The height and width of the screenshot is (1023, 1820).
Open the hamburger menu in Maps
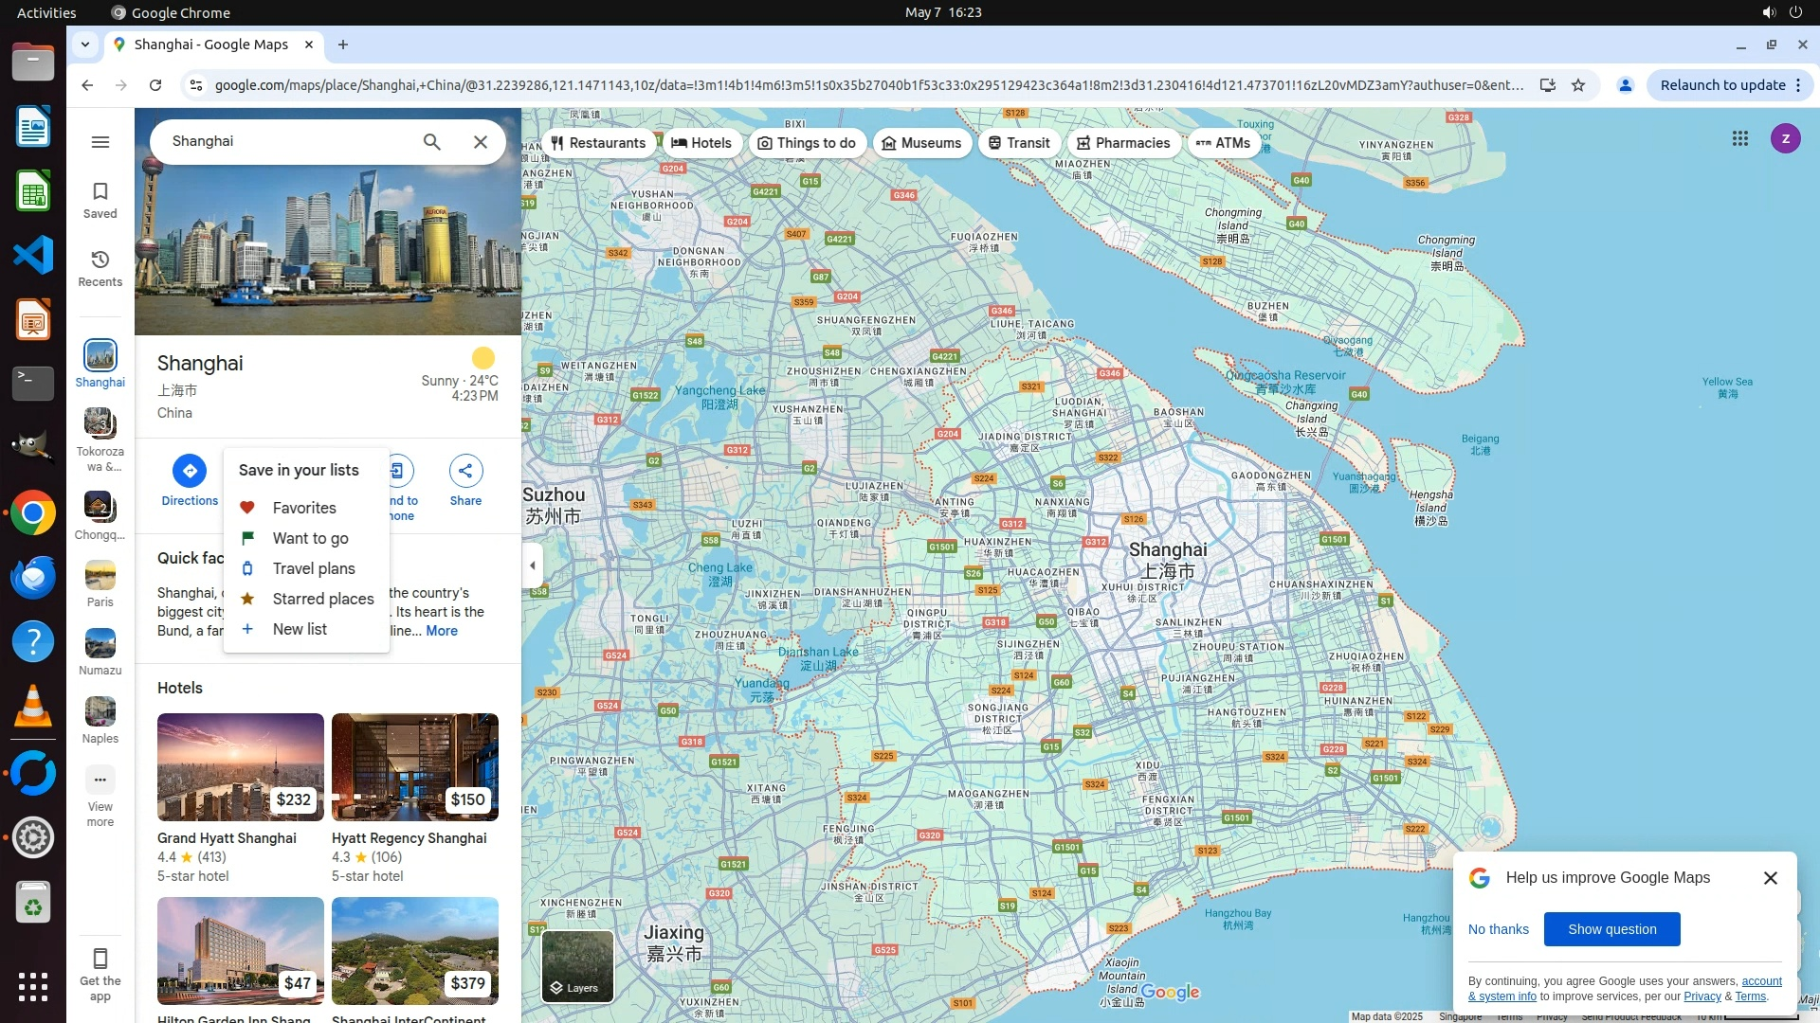pos(100,142)
